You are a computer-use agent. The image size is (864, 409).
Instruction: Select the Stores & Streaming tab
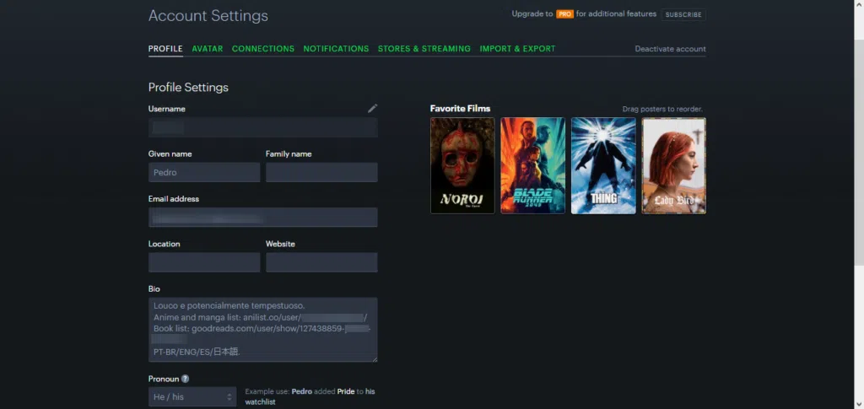pos(424,48)
